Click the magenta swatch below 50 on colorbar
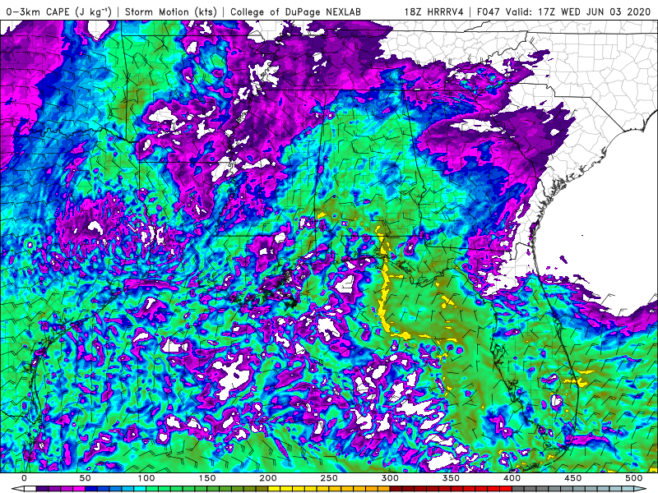This screenshot has width=658, height=493. pos(79,489)
